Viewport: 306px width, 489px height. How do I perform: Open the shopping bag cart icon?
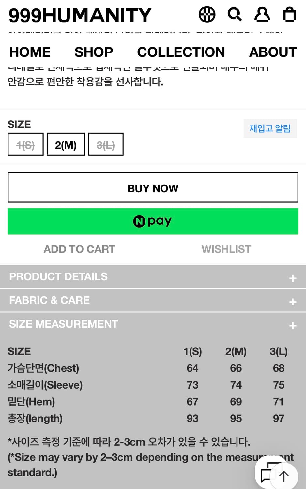click(x=289, y=15)
